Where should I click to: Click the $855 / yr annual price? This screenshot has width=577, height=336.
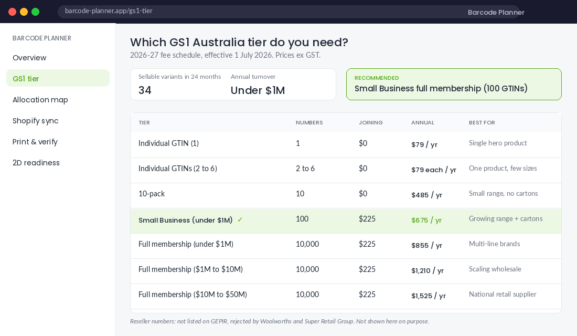[x=427, y=245]
